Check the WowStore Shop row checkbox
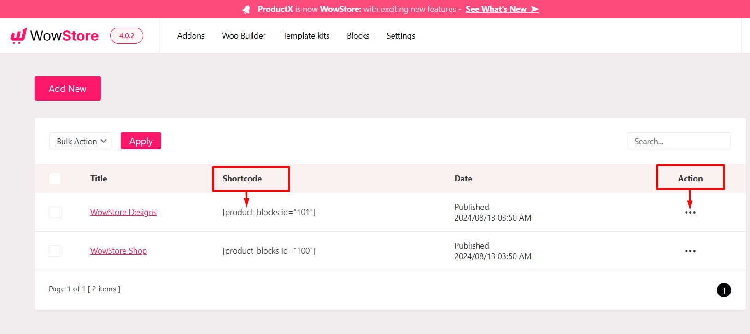This screenshot has height=334, width=750. [55, 251]
